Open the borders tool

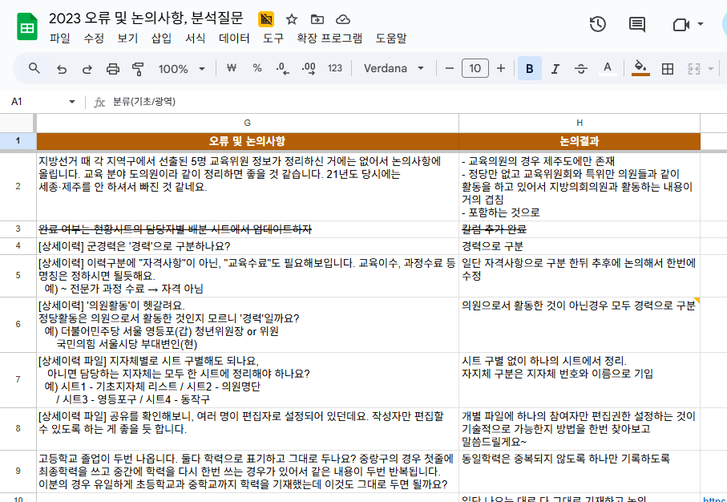[x=667, y=69]
